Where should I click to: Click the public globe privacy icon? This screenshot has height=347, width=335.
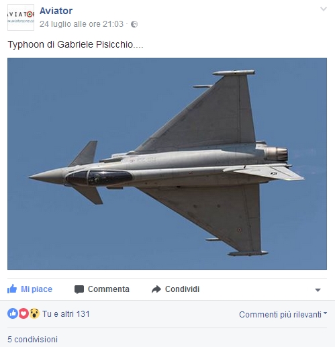pos(134,24)
